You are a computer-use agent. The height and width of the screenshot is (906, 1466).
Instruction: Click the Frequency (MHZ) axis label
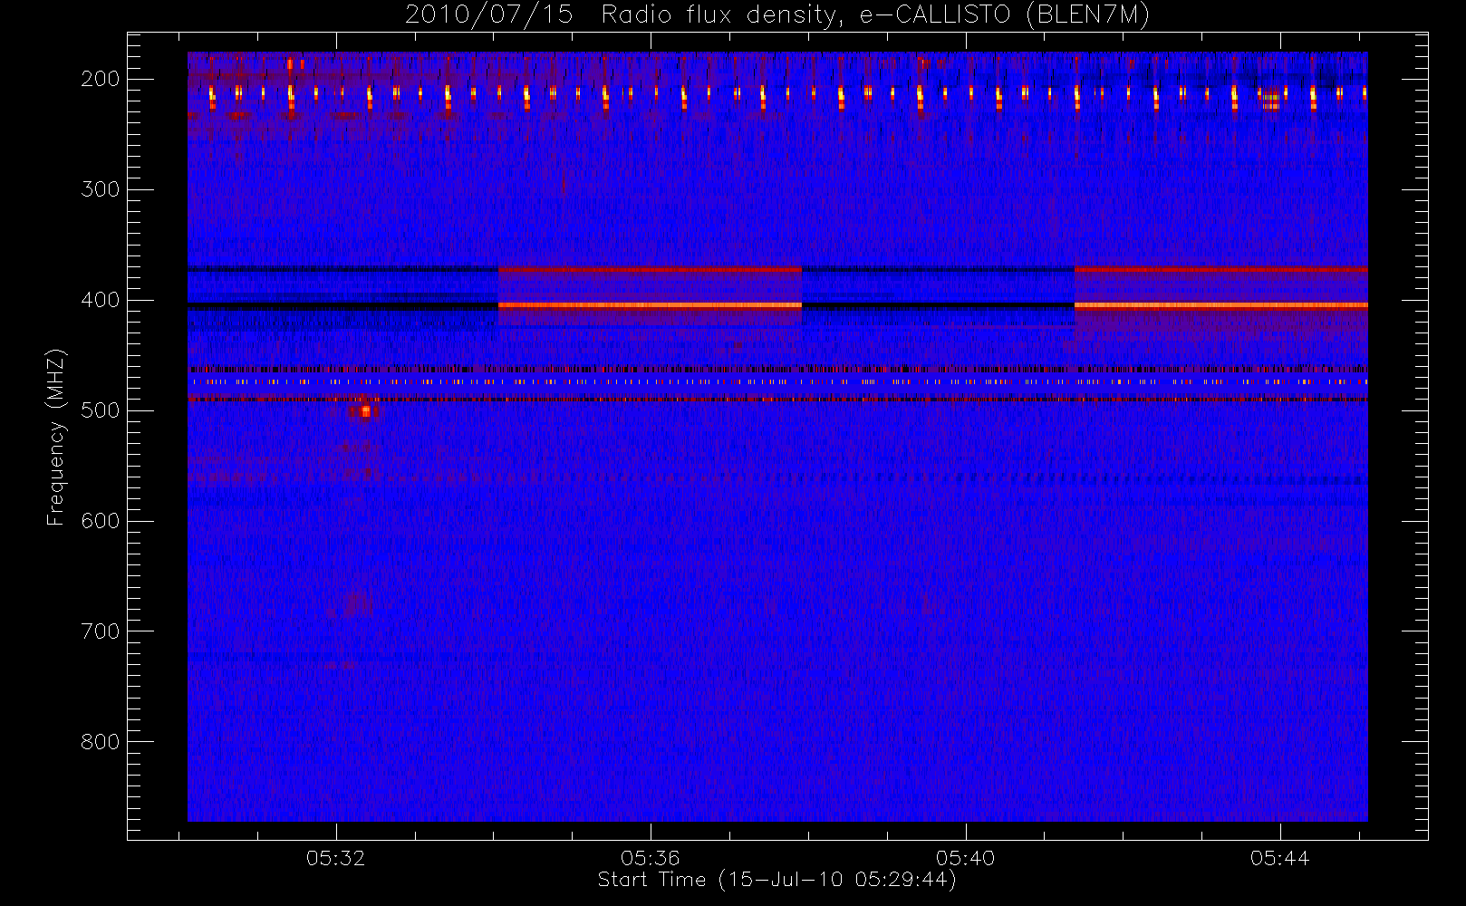point(56,437)
